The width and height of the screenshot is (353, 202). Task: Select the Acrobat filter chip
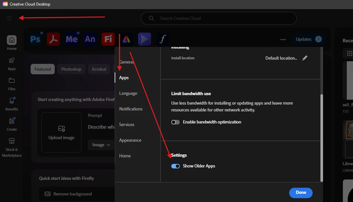(x=99, y=69)
